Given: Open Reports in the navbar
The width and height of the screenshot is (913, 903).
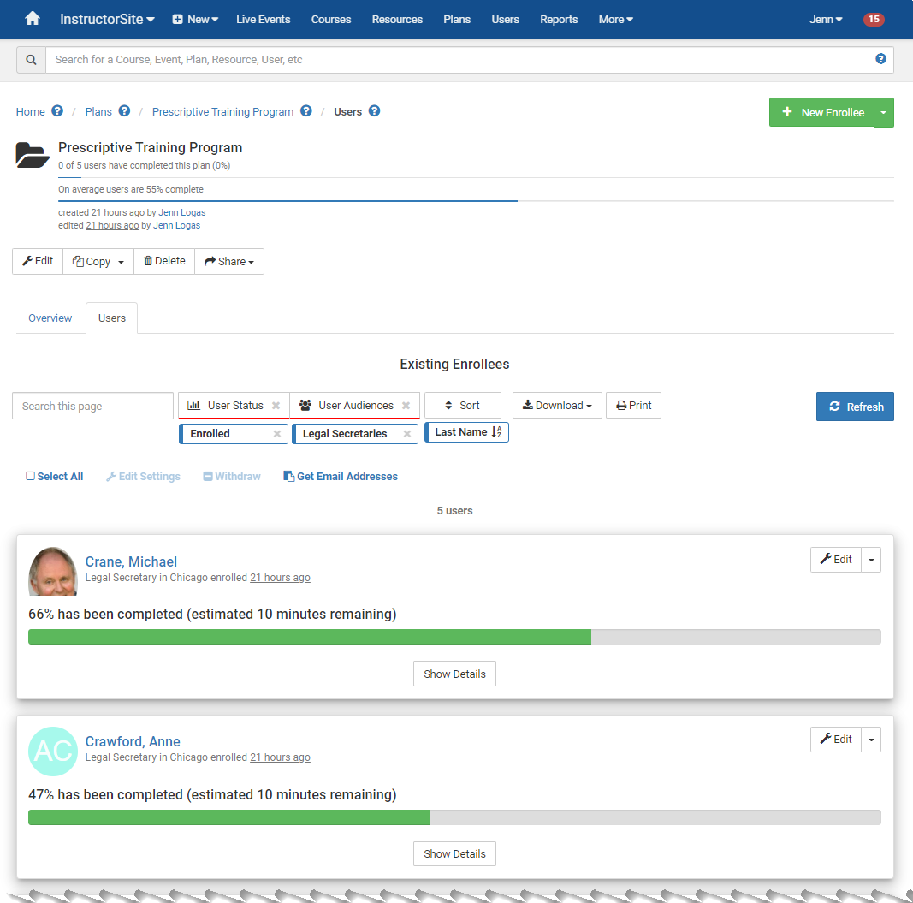Looking at the screenshot, I should click(559, 19).
